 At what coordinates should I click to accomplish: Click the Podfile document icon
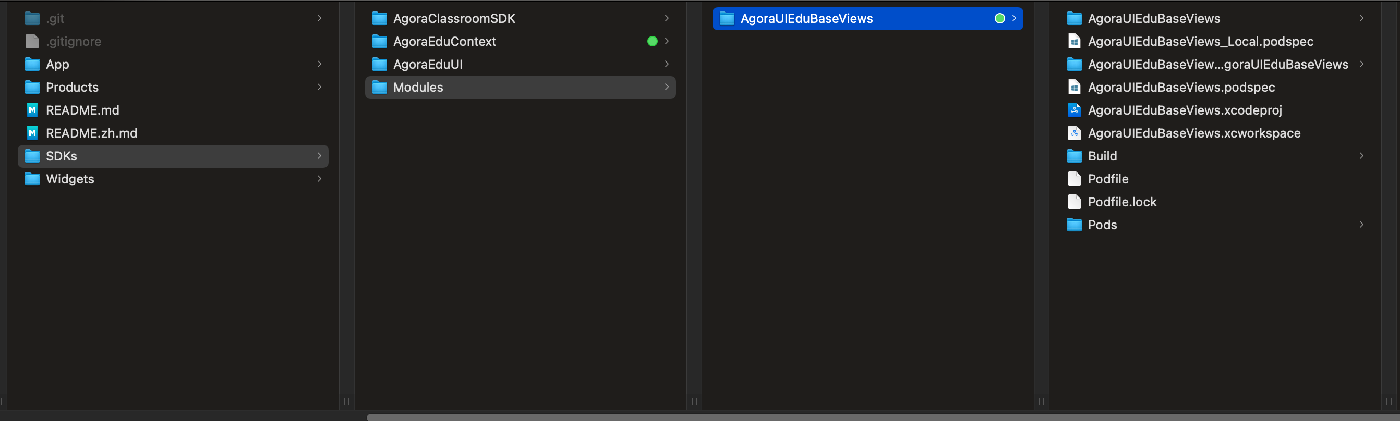click(x=1074, y=179)
